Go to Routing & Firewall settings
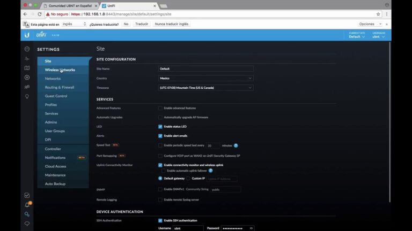This screenshot has width=412, height=231. [60, 87]
